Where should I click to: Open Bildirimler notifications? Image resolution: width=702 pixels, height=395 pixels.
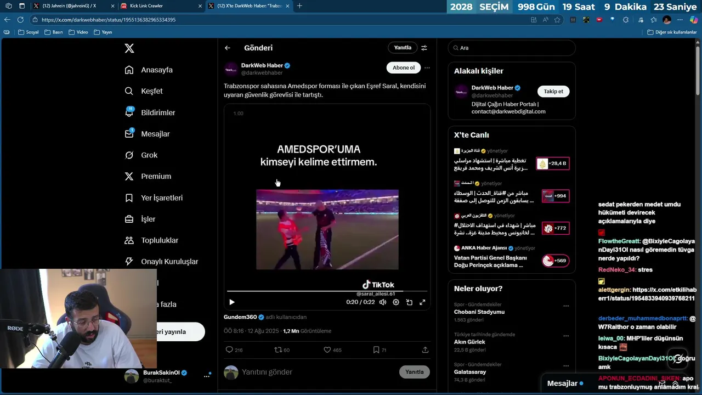tap(150, 112)
